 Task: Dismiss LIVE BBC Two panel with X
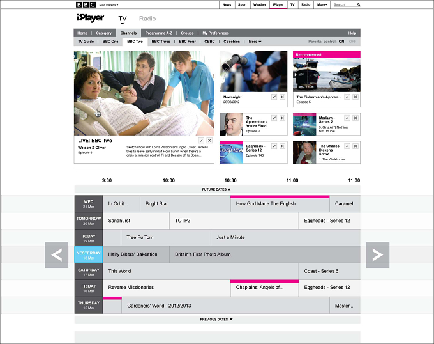pyautogui.click(x=209, y=141)
